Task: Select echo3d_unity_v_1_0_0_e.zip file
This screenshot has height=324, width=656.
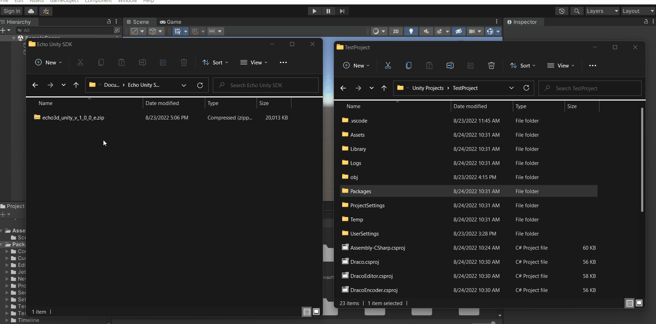Action: [73, 117]
